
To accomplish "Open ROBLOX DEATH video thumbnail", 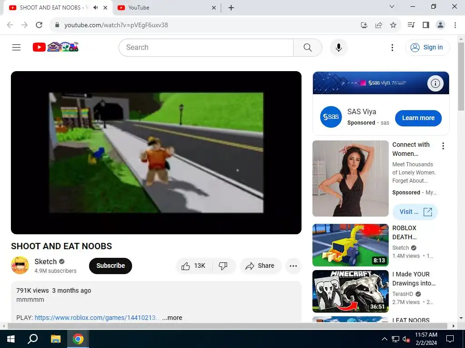I will click(350, 245).
